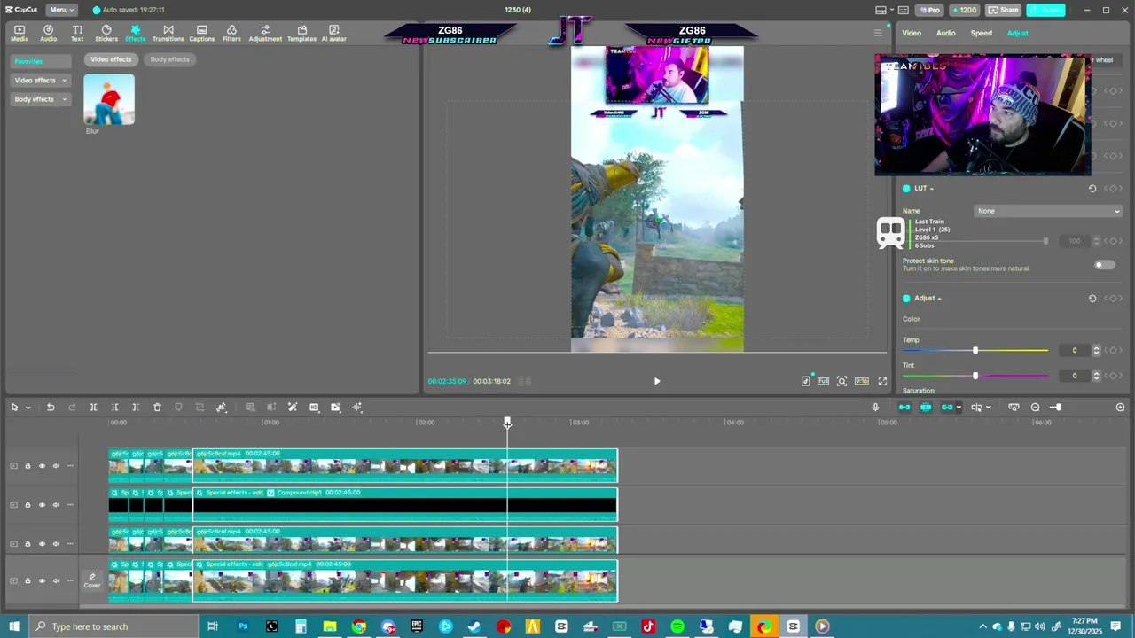Toggle the Protect skin tone switch
Screen dimensions: 1135x638
point(1104,265)
